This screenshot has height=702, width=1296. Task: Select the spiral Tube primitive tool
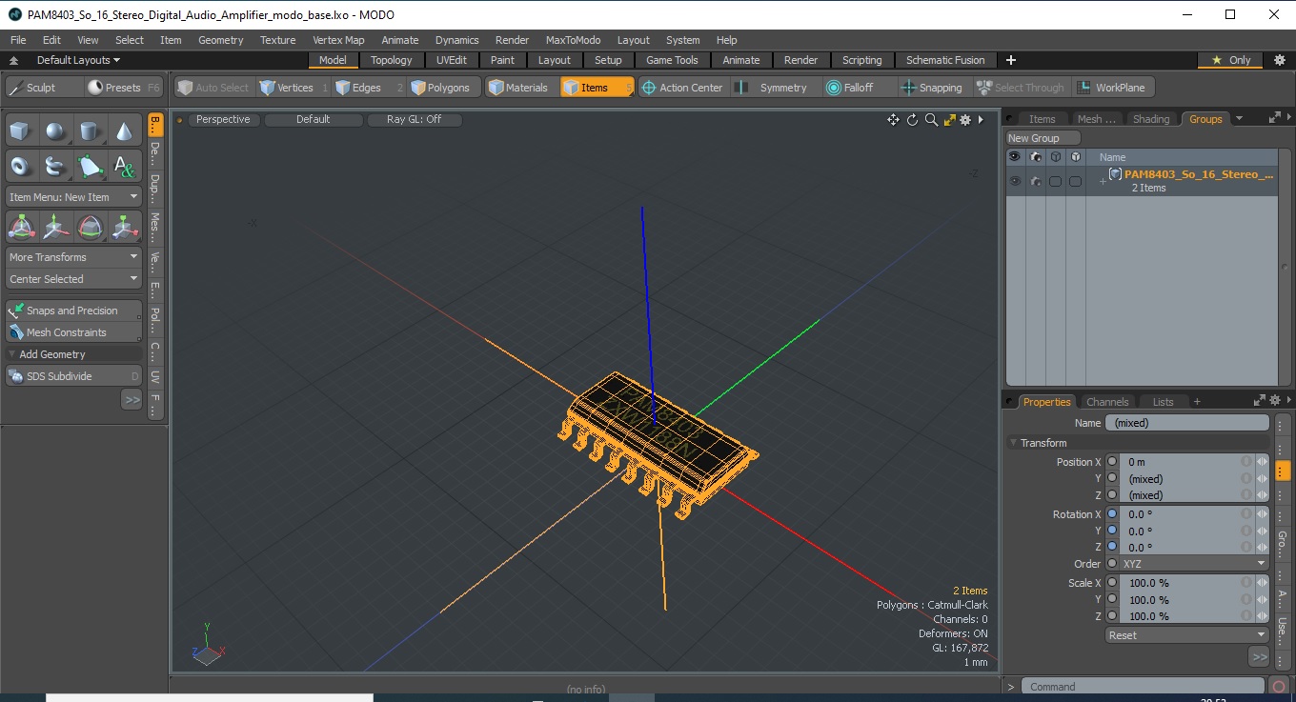tap(55, 167)
